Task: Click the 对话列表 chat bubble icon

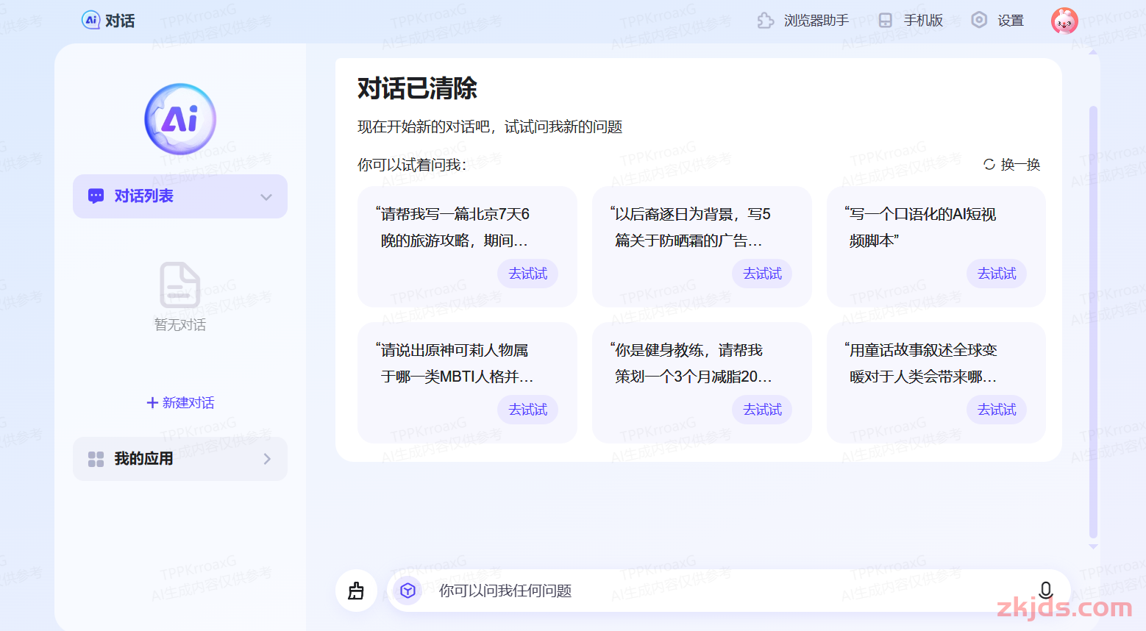Action: point(96,196)
